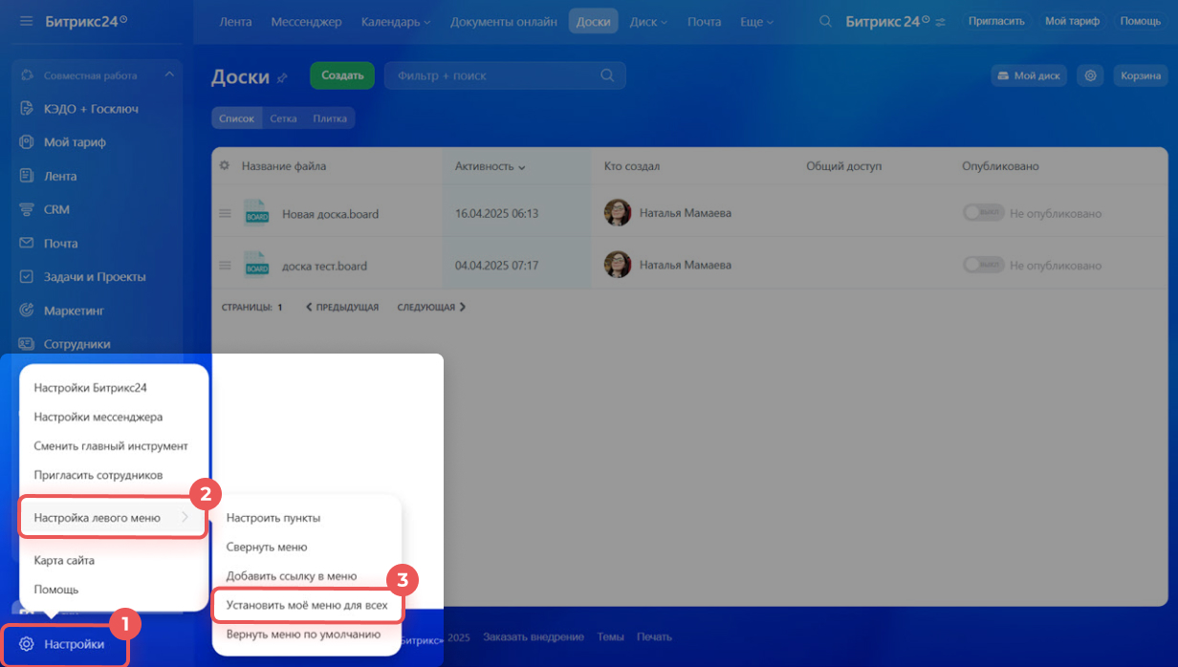The height and width of the screenshot is (667, 1178).
Task: Toggle publication switch for Новая доска.board
Action: (983, 213)
